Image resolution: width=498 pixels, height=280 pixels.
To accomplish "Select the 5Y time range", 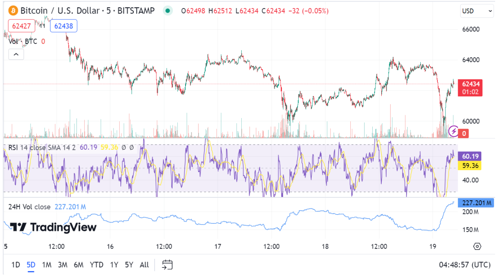I will [129, 265].
